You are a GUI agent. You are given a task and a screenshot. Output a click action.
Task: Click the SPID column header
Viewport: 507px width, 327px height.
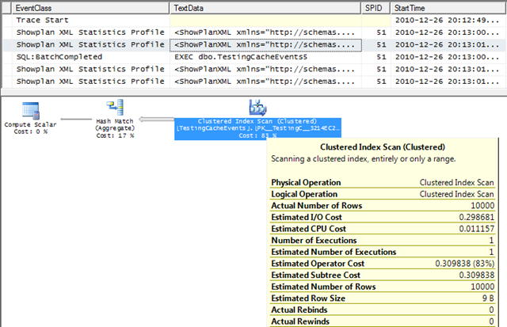(372, 7)
